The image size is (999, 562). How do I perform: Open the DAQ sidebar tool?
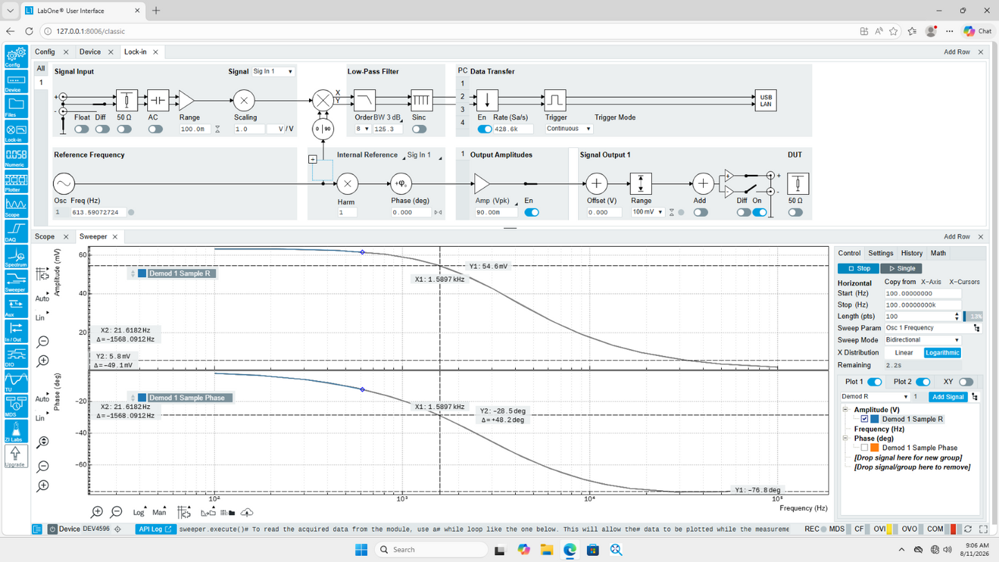15,232
